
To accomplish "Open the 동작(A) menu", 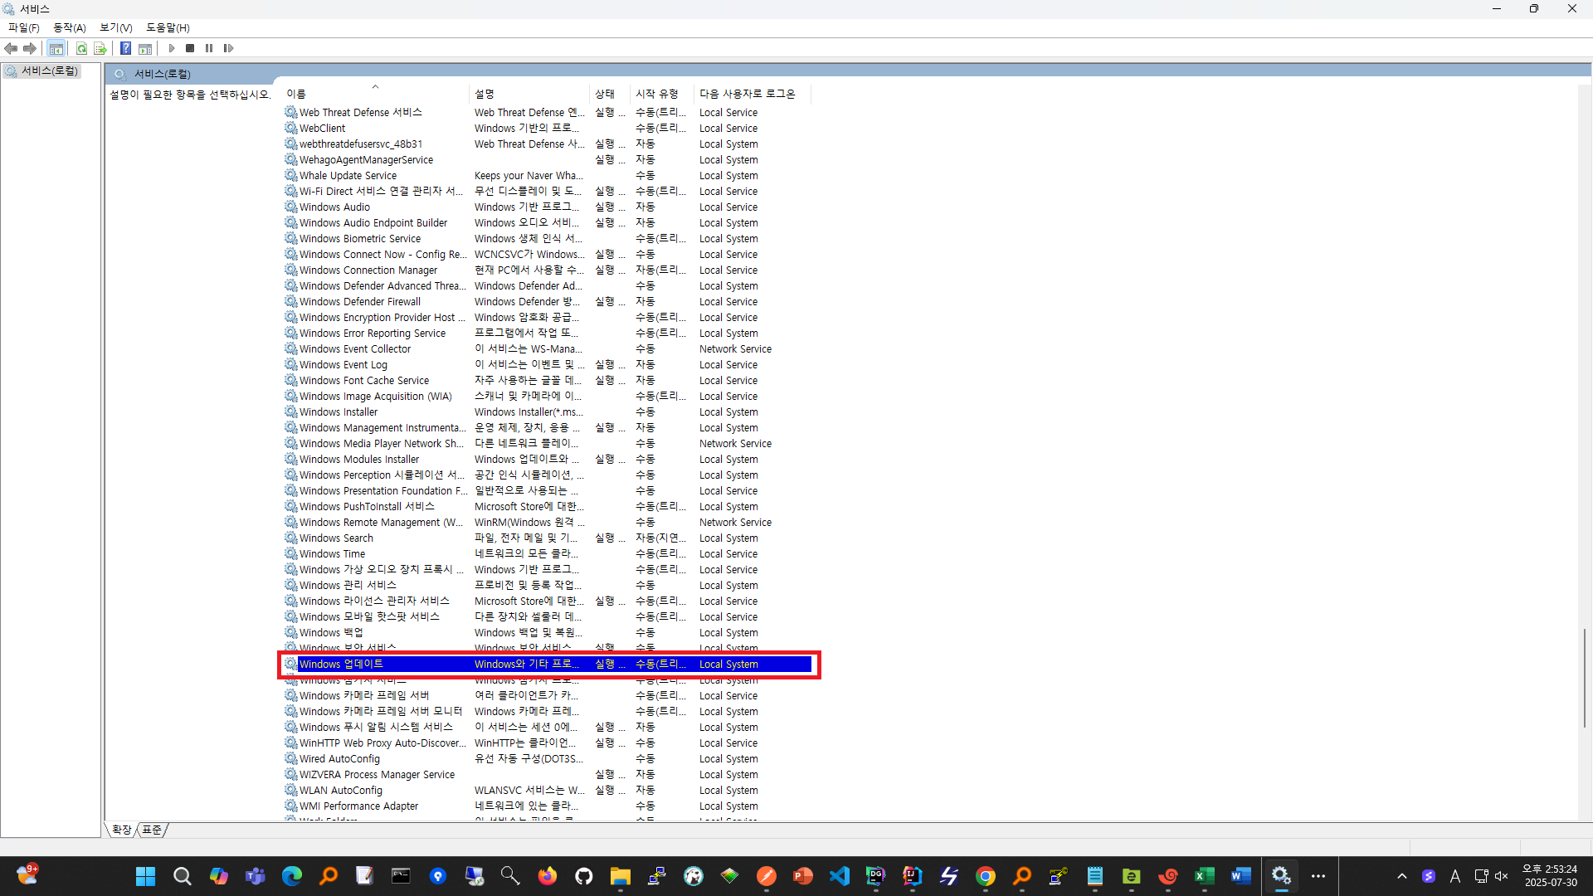I will point(70,27).
